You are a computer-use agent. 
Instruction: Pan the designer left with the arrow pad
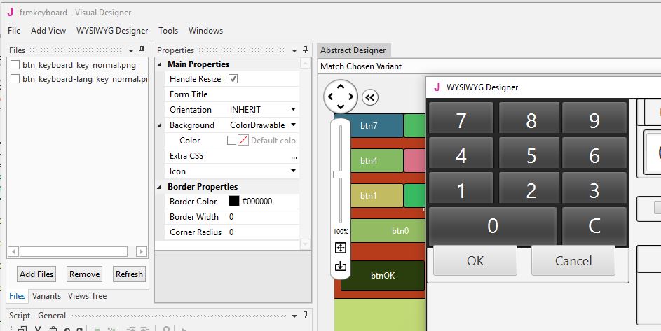331,97
